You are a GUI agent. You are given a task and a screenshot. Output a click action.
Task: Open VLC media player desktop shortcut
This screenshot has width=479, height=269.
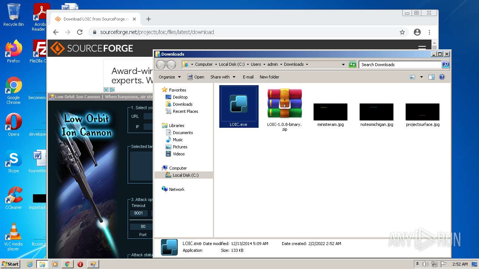(x=13, y=237)
